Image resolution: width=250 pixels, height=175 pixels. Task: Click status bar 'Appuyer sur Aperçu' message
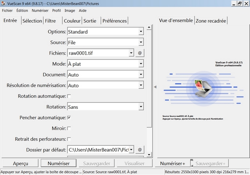[x=41, y=172]
